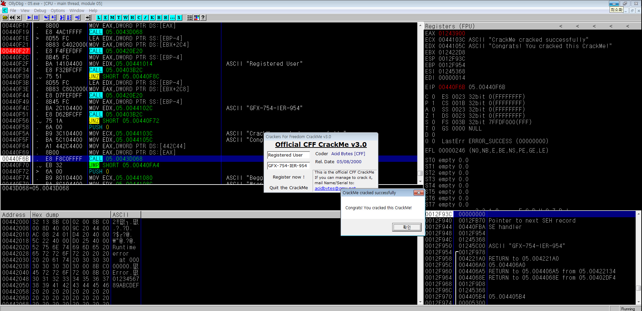Select the EIP register value 00440F6B
Viewport: 642px width, 311px height.
click(x=452, y=87)
